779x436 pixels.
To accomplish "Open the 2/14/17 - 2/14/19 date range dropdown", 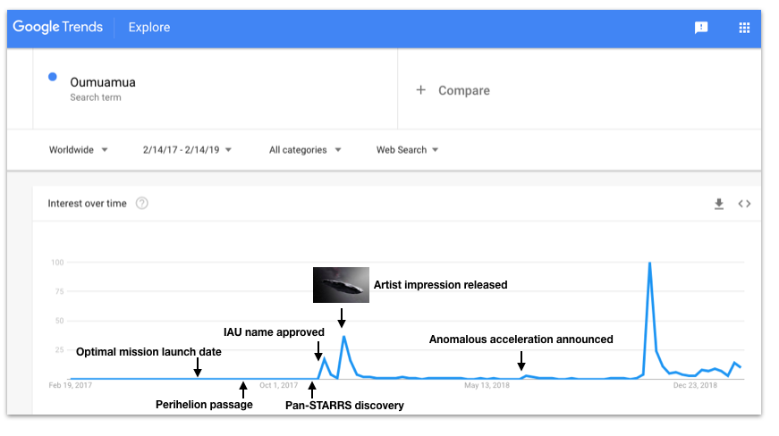I will click(x=187, y=150).
